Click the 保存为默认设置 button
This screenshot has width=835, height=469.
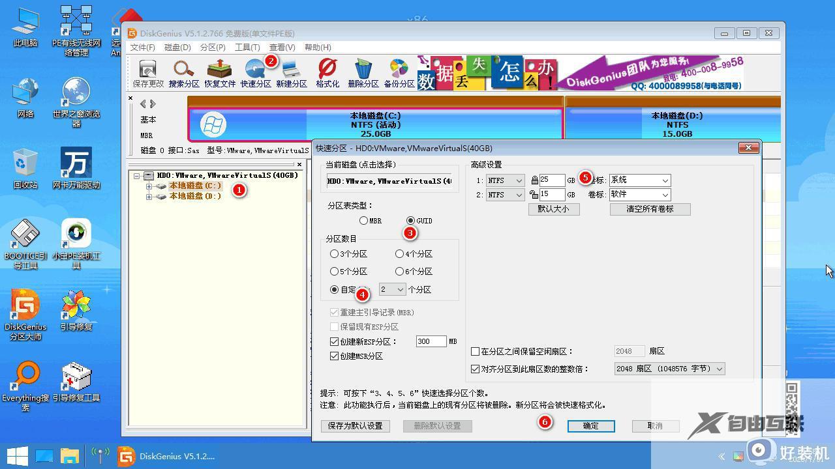coord(356,426)
